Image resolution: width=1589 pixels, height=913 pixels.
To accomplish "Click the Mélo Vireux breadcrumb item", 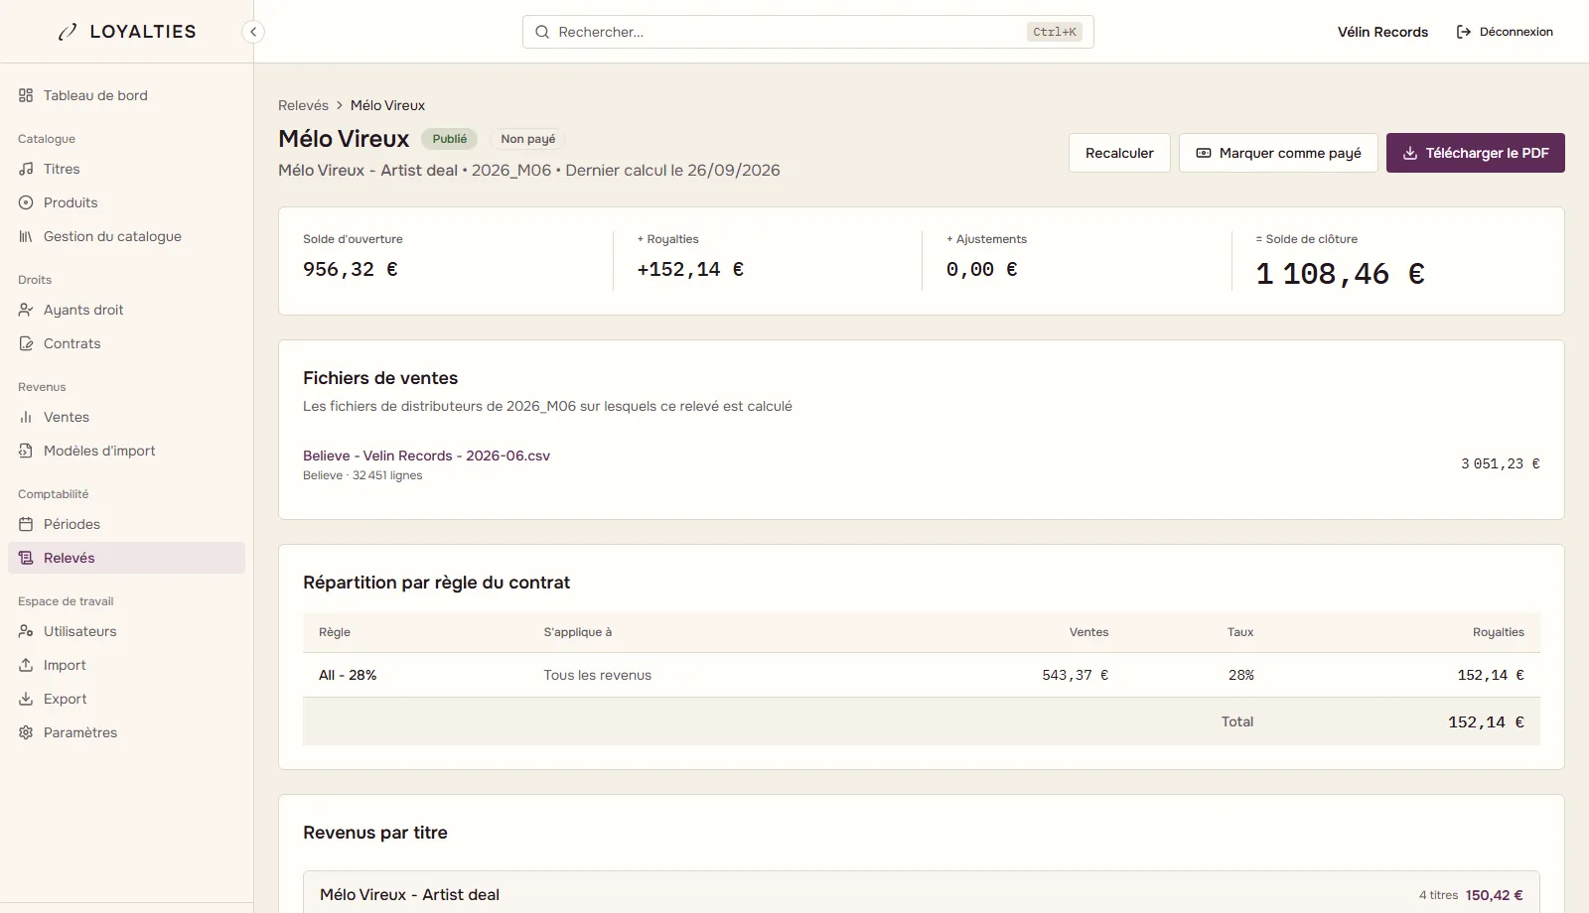I will (387, 105).
